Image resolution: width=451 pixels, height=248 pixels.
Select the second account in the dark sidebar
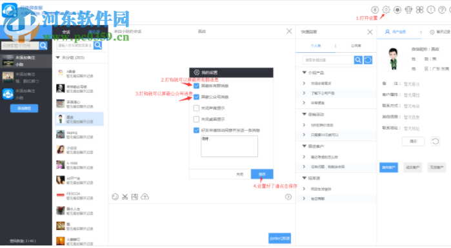pos(26,77)
